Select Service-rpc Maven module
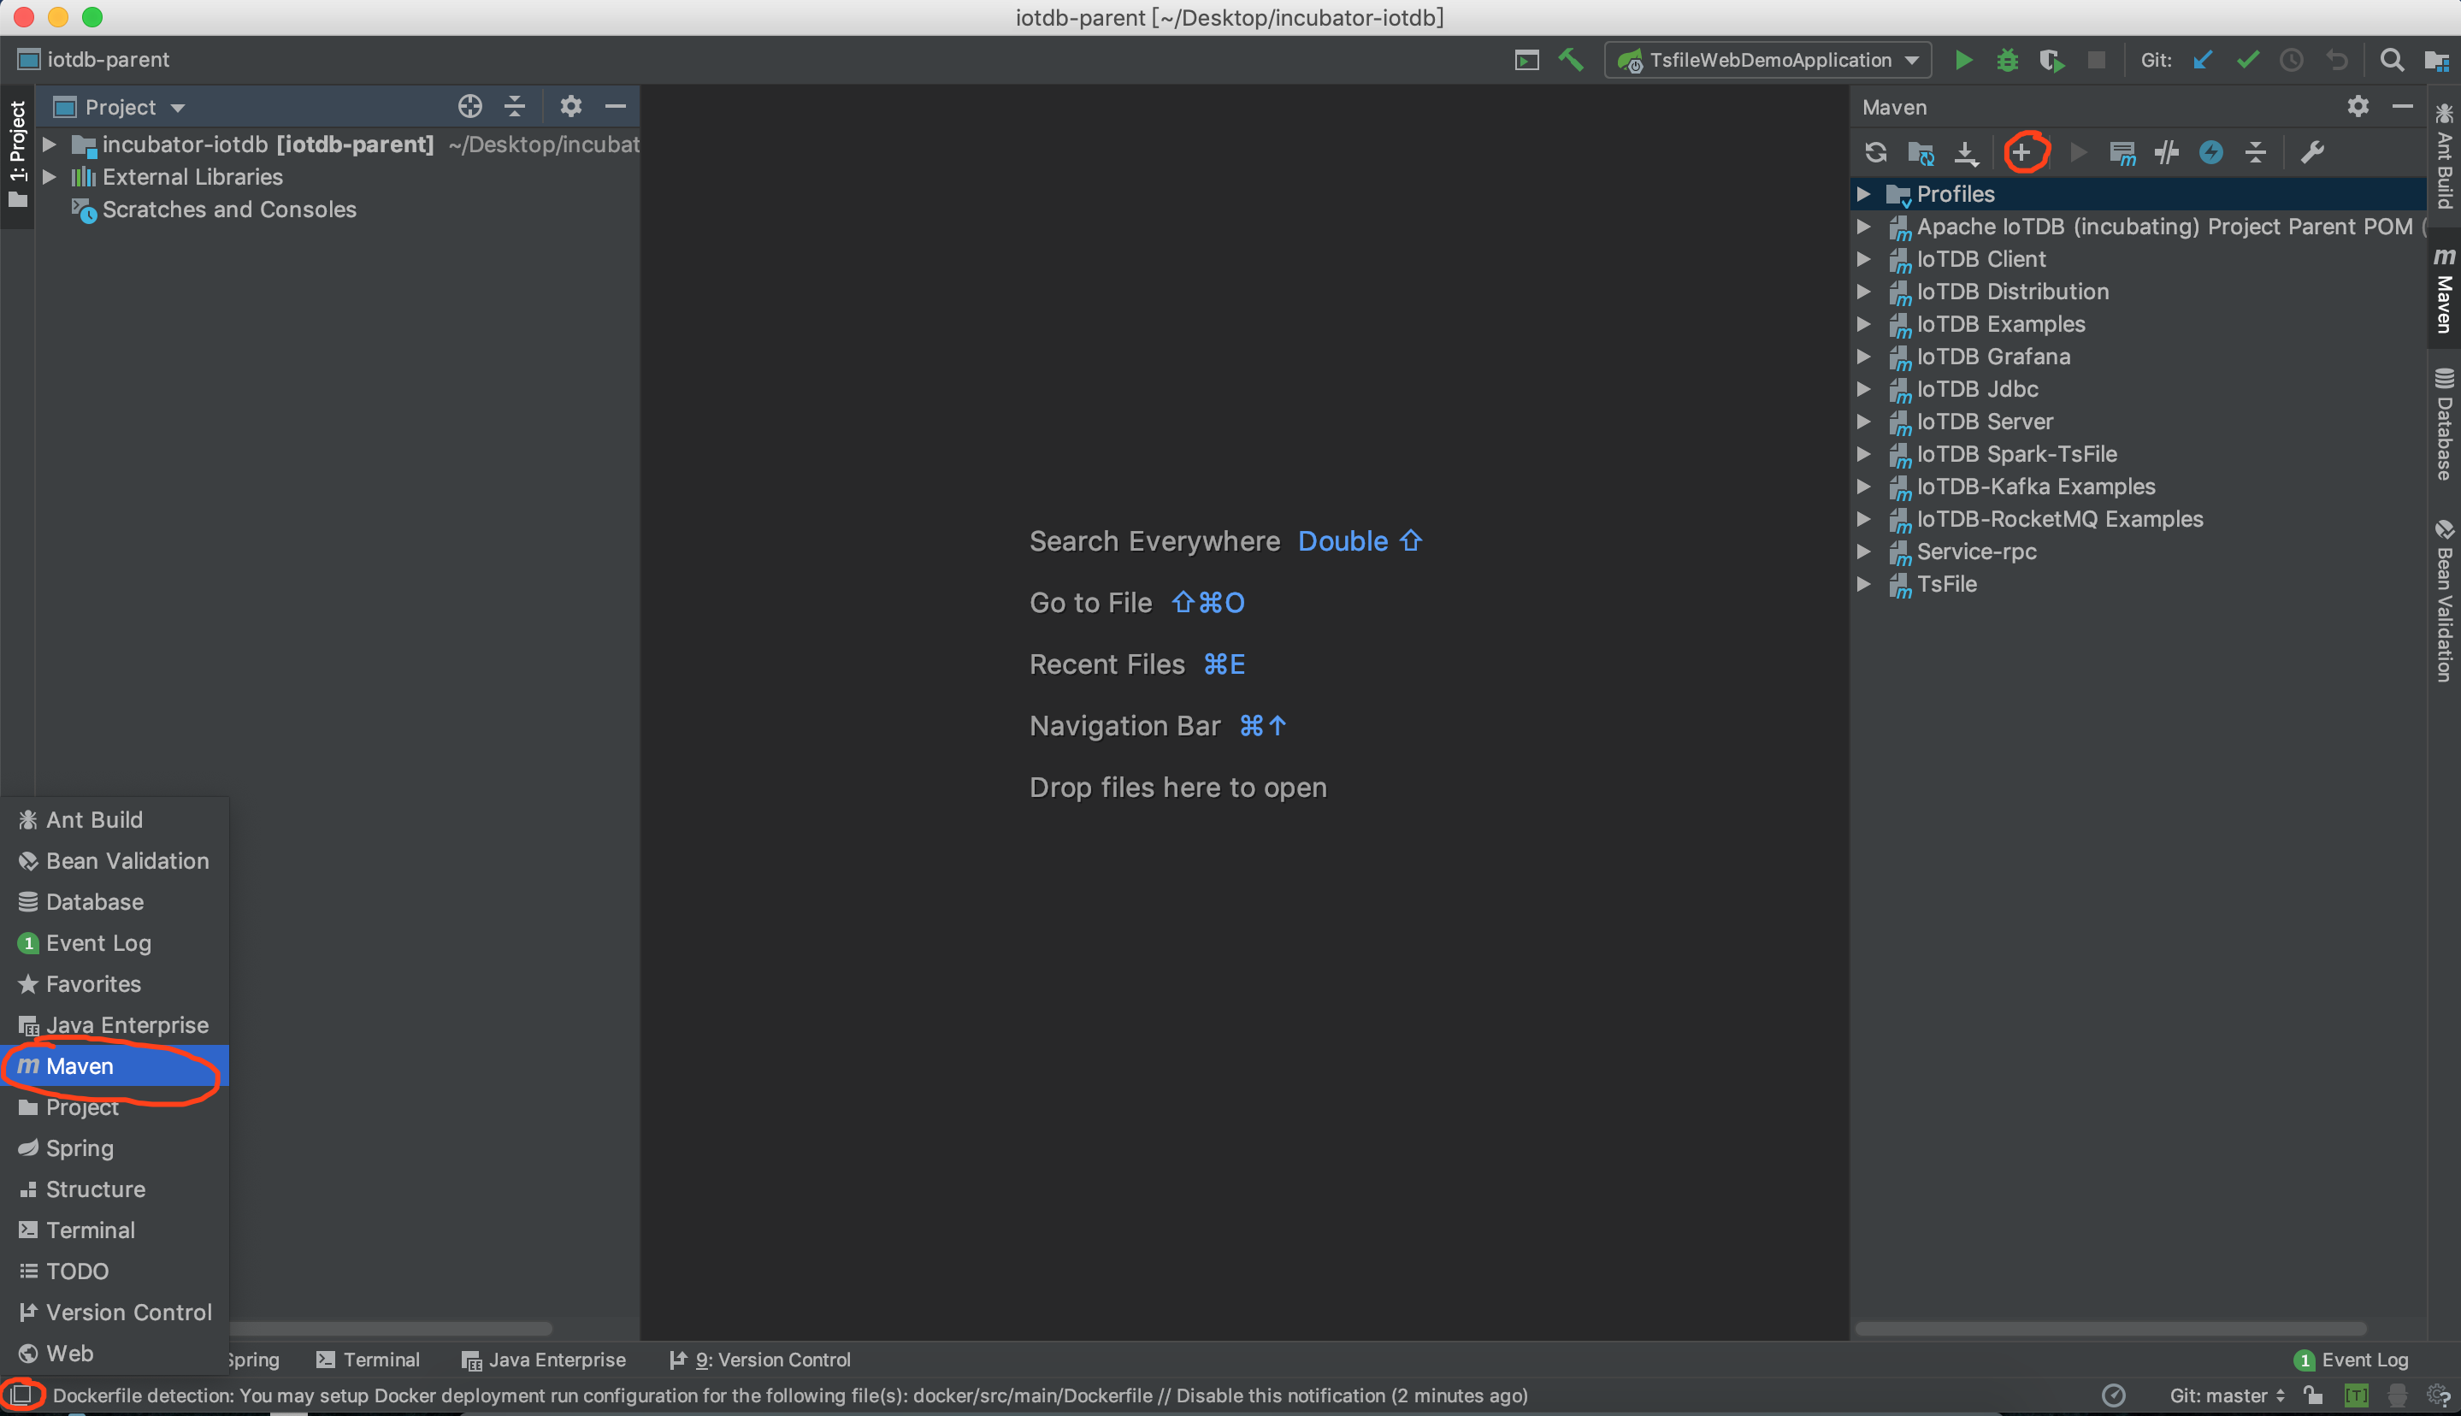This screenshot has height=1416, width=2461. tap(1977, 552)
